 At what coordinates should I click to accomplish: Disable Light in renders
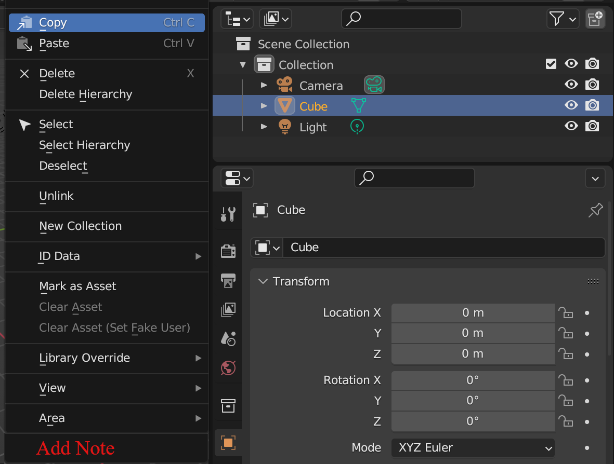pyautogui.click(x=592, y=126)
